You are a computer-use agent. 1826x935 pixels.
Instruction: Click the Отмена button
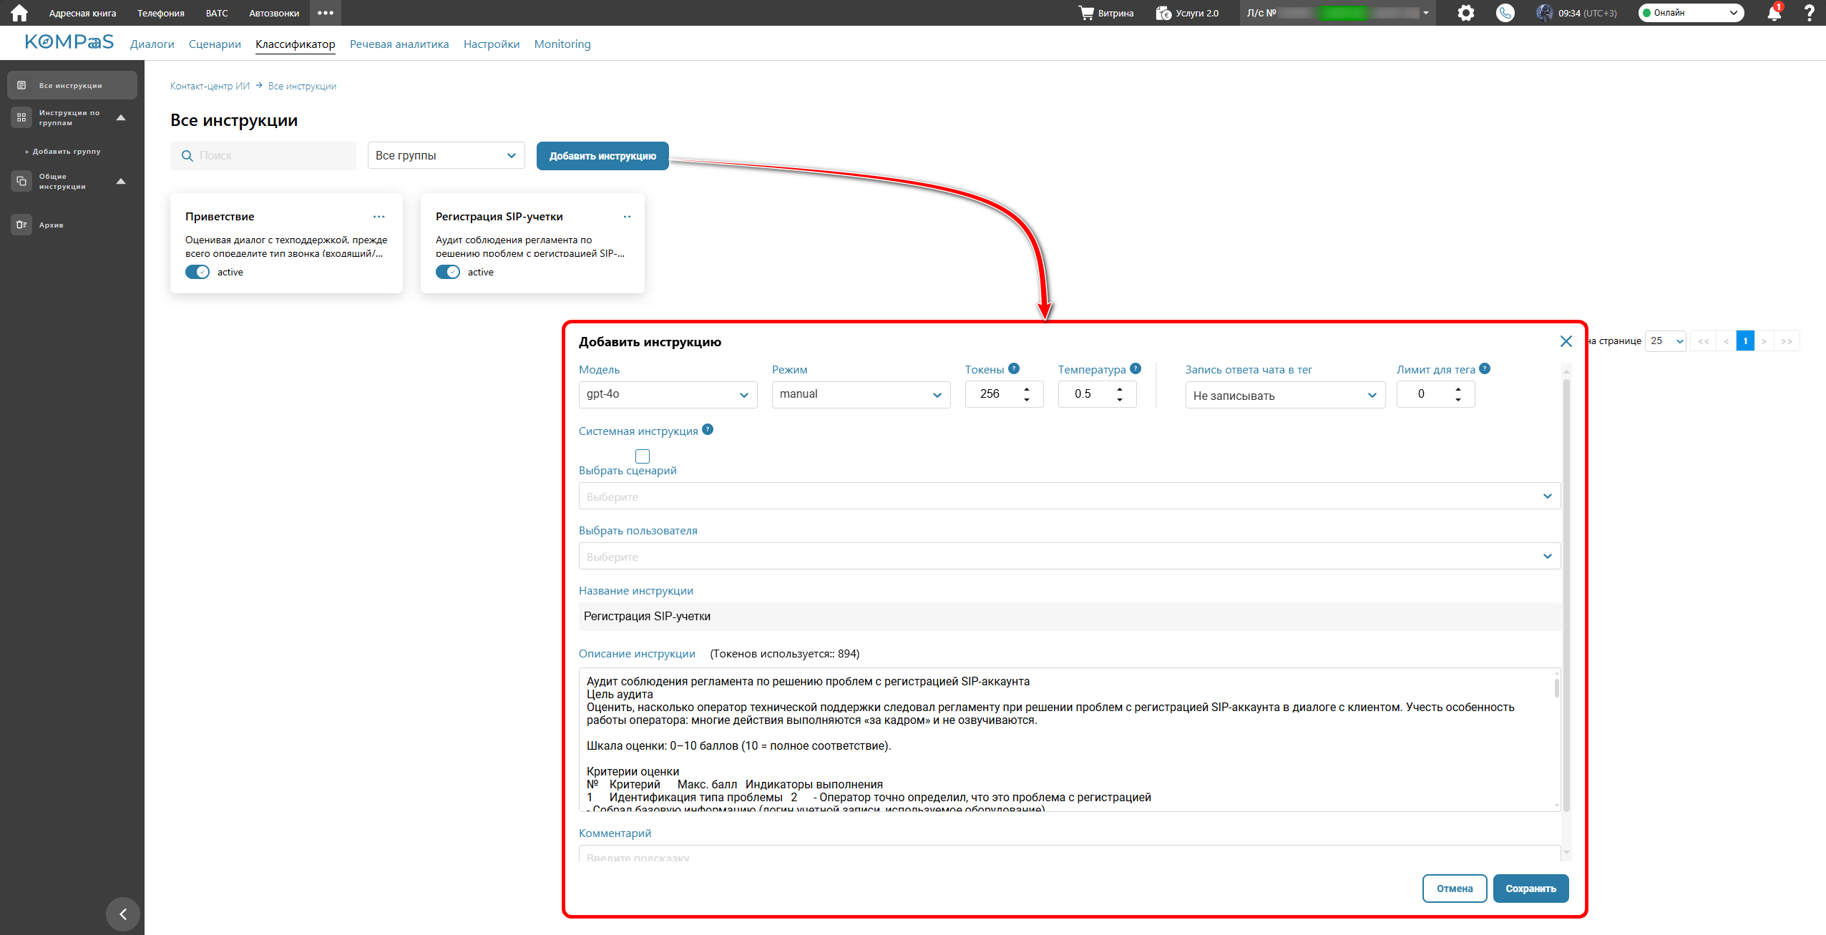[x=1454, y=889]
